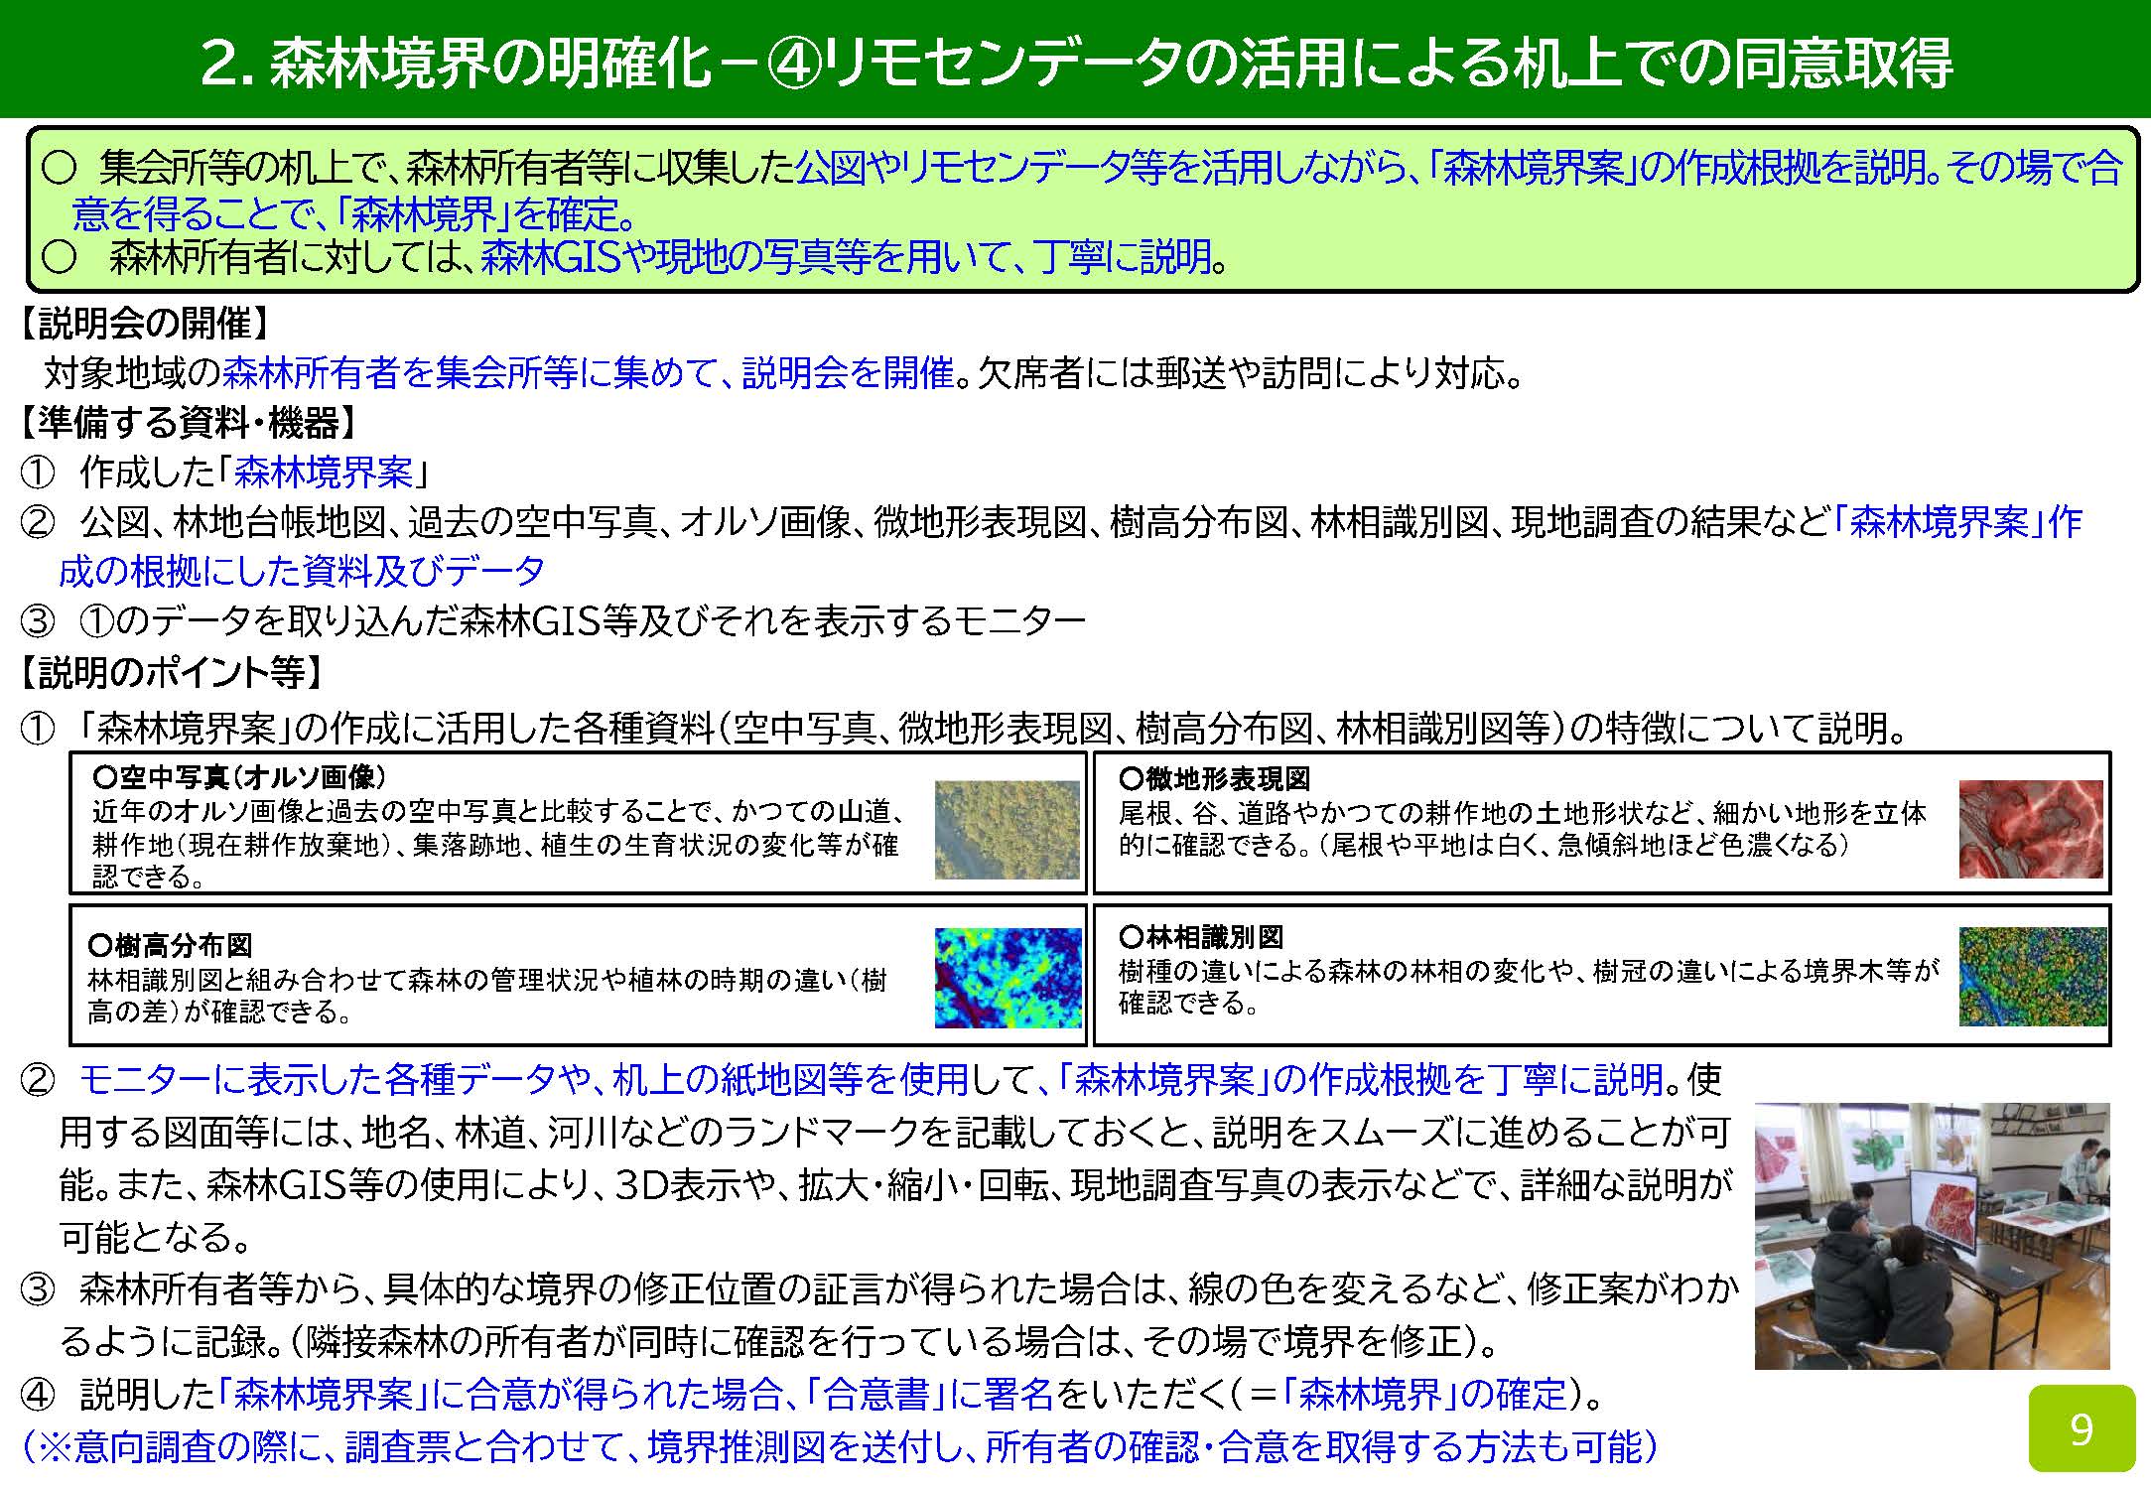Click the green page number 9 badge
The width and height of the screenshot is (2151, 1489).
coord(2082,1429)
